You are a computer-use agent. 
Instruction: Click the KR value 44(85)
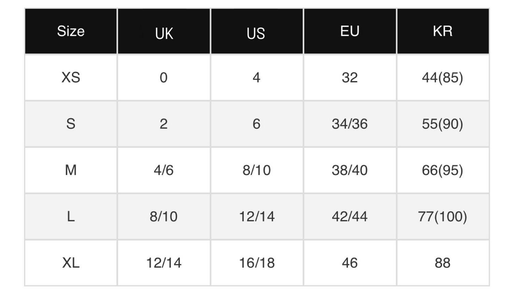[x=442, y=78]
